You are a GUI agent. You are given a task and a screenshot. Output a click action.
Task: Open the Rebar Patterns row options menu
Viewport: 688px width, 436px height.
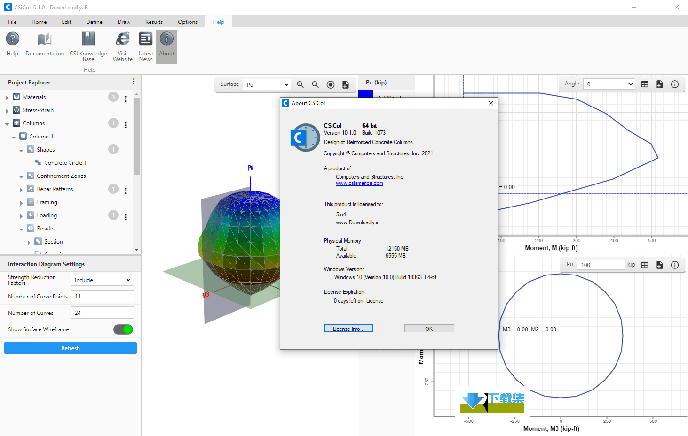(126, 191)
